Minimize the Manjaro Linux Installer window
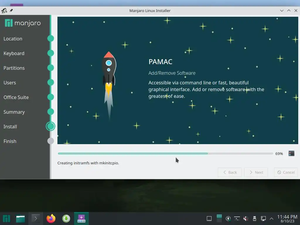The height and width of the screenshot is (225, 300). click(282, 11)
